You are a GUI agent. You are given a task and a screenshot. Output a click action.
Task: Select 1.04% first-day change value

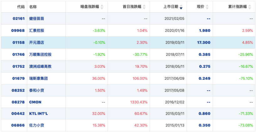[x=142, y=30]
